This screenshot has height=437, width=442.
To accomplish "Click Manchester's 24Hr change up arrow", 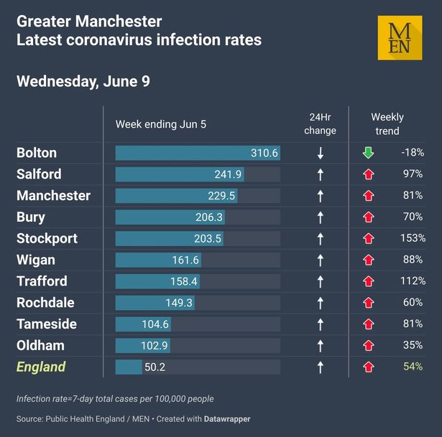I will coord(321,196).
